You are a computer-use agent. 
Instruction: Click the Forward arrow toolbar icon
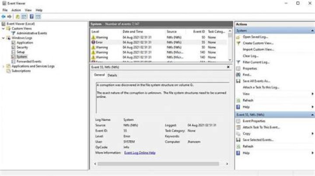point(9,17)
